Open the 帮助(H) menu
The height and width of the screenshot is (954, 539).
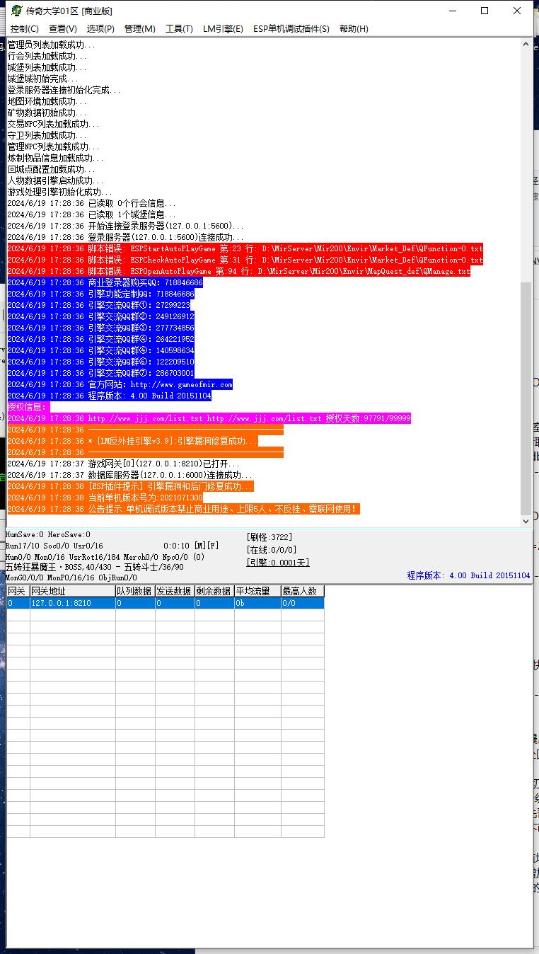[x=354, y=29]
